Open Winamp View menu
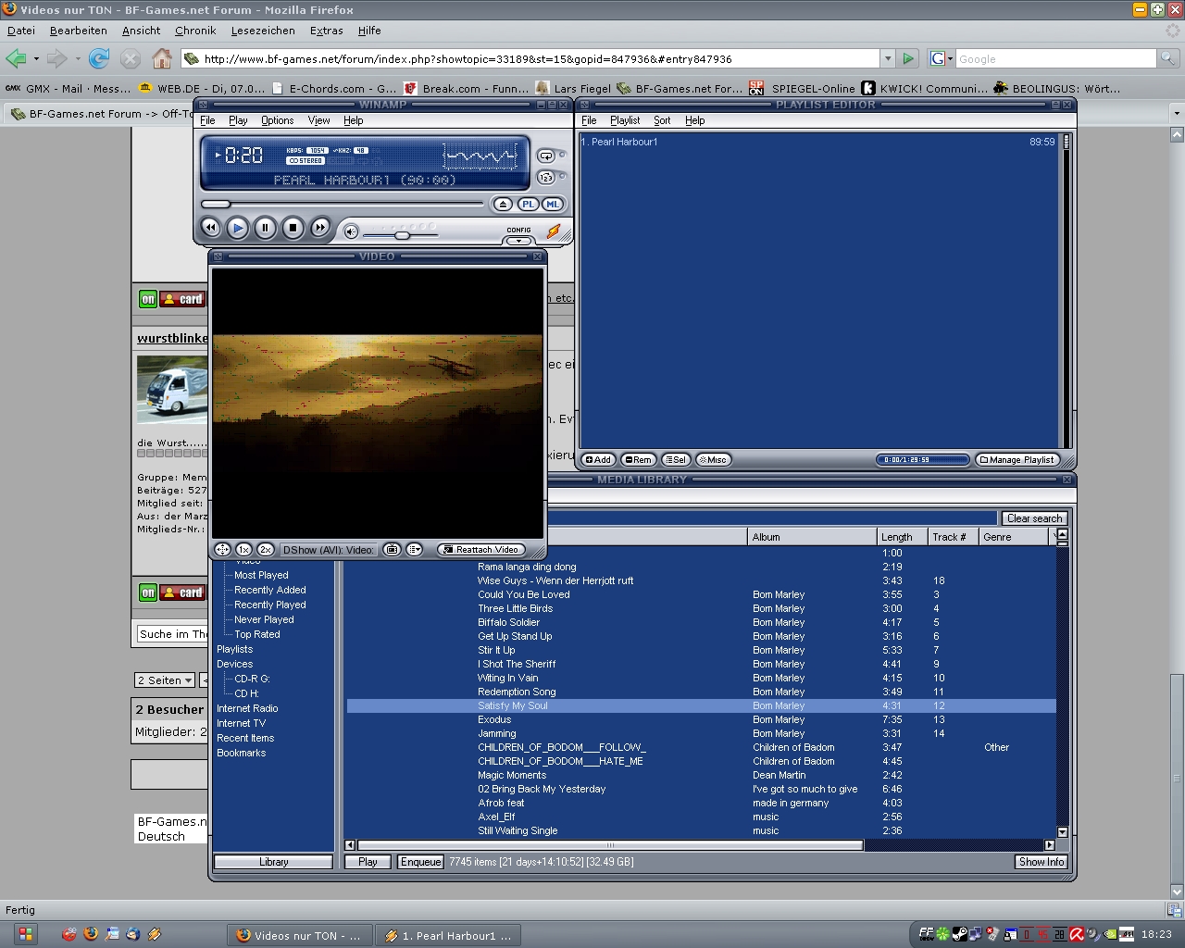 point(318,120)
